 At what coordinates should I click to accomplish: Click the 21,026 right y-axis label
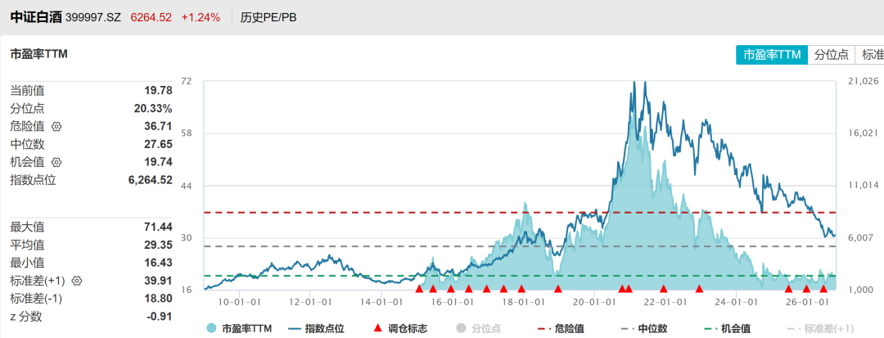pyautogui.click(x=863, y=81)
